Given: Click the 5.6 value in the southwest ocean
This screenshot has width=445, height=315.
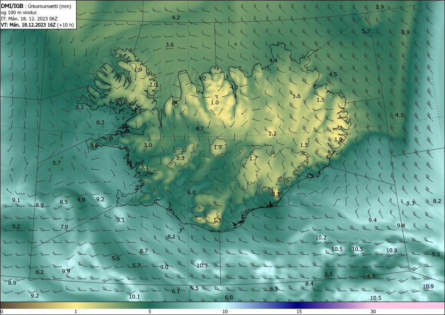Looking at the screenshot, I should tap(116, 258).
